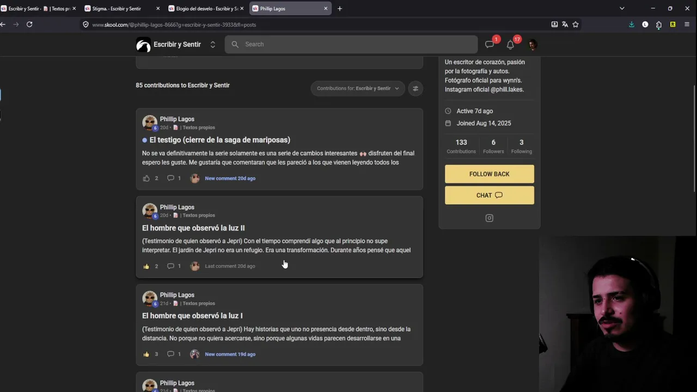Open post El hombre que observó la luz I

coord(192,316)
